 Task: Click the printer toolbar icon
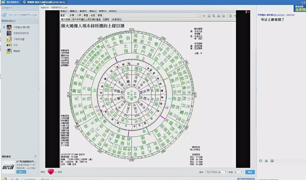[218, 16]
